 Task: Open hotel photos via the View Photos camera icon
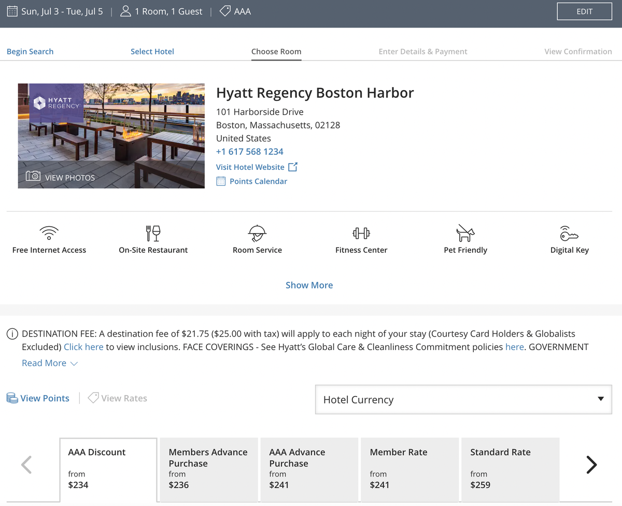point(32,177)
